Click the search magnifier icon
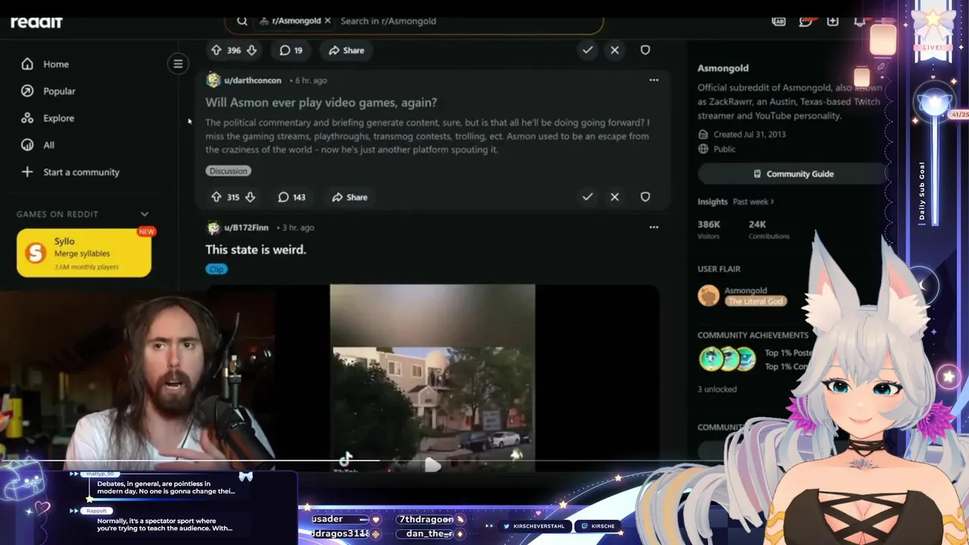969x545 pixels. pos(242,21)
